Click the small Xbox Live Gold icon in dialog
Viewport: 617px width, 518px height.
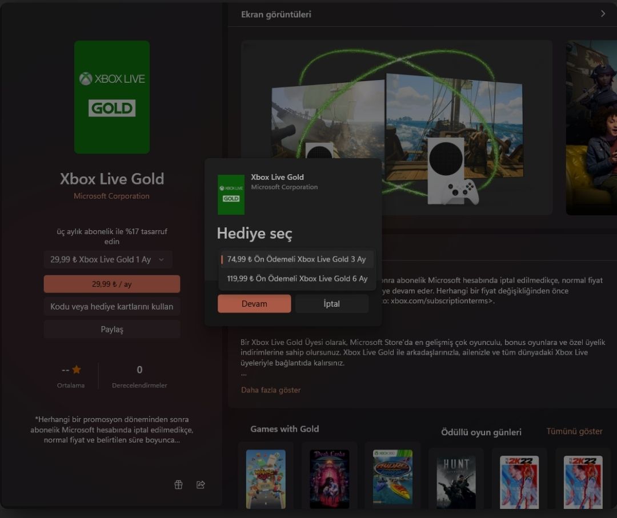pyautogui.click(x=231, y=195)
